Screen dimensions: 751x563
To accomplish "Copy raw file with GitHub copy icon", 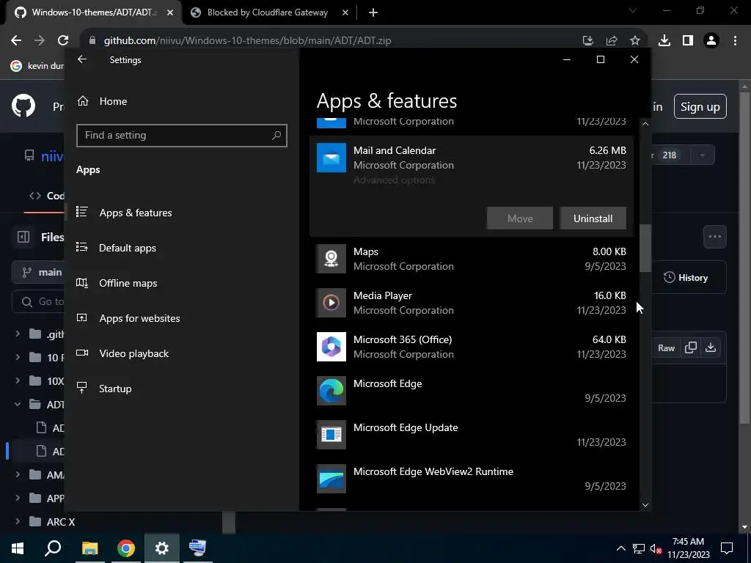I will click(691, 347).
